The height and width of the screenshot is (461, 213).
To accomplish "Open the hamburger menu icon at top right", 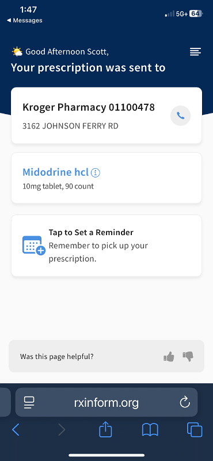I will click(x=195, y=52).
